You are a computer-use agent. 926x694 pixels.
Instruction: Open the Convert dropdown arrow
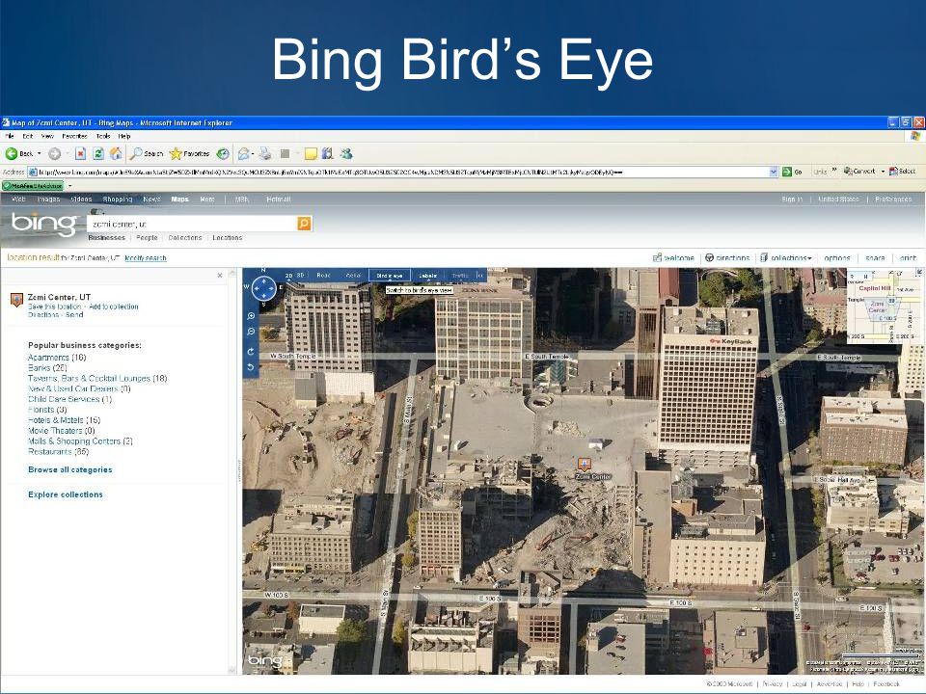click(883, 172)
